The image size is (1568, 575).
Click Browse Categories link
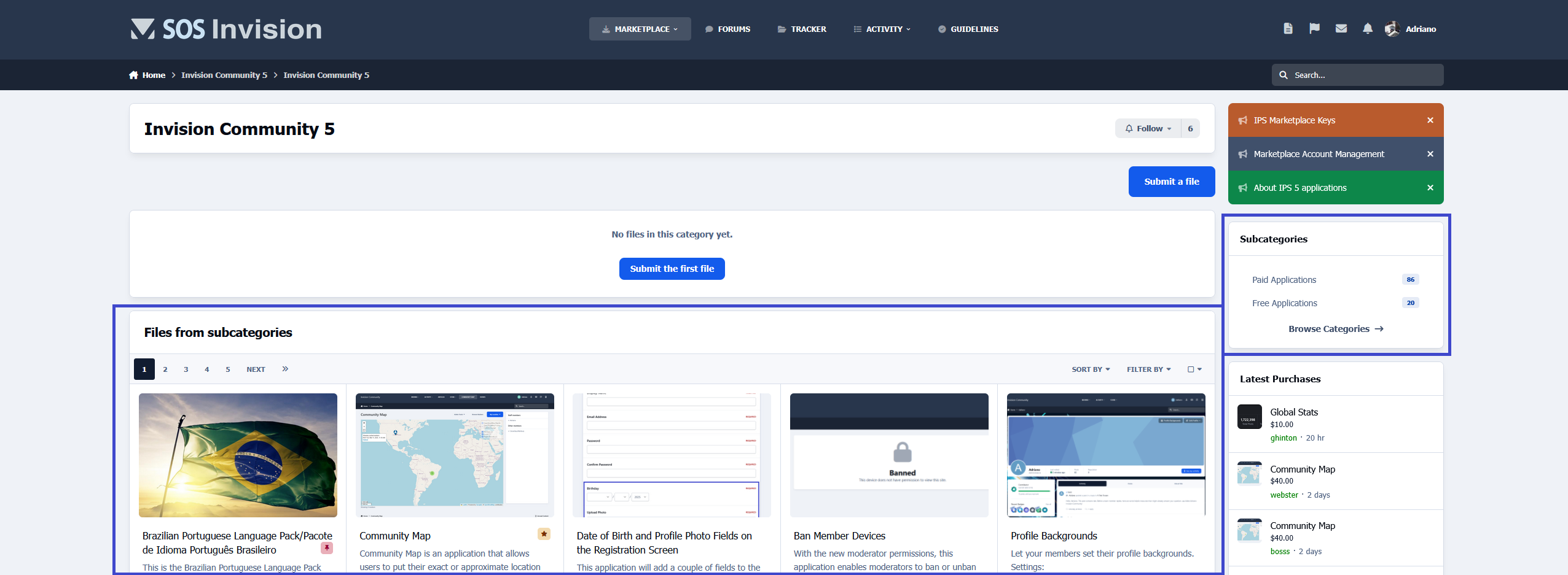click(1335, 329)
